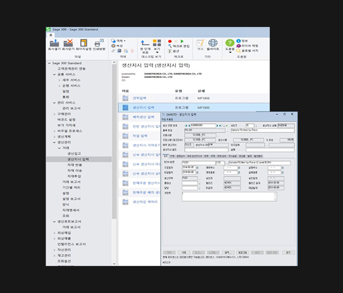Expand the 세무 서비스 tree node

[59, 80]
